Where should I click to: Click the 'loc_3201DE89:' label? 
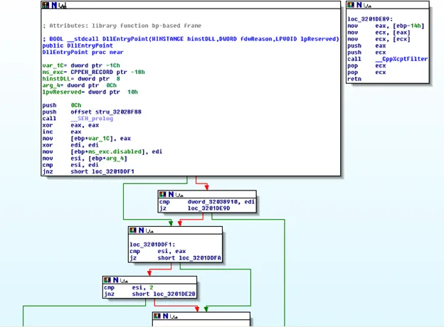[x=370, y=19]
